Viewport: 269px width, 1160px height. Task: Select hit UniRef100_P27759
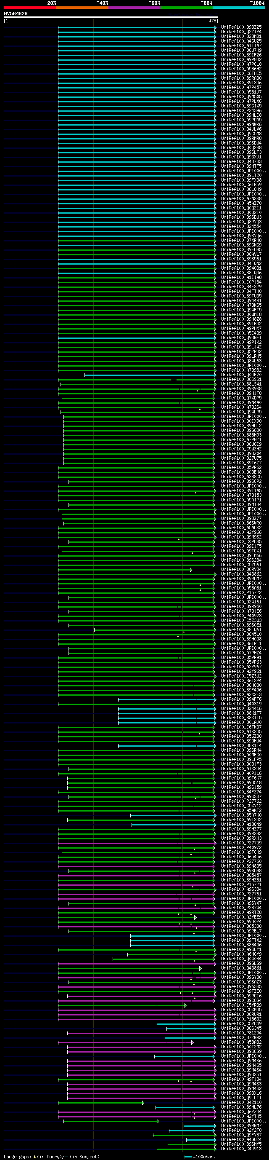click(242, 843)
